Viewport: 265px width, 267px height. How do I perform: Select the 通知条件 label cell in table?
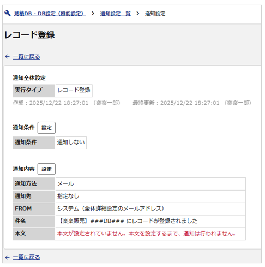(x=34, y=143)
